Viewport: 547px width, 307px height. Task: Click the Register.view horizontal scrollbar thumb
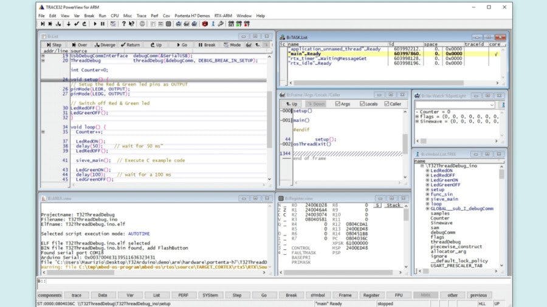338,272
